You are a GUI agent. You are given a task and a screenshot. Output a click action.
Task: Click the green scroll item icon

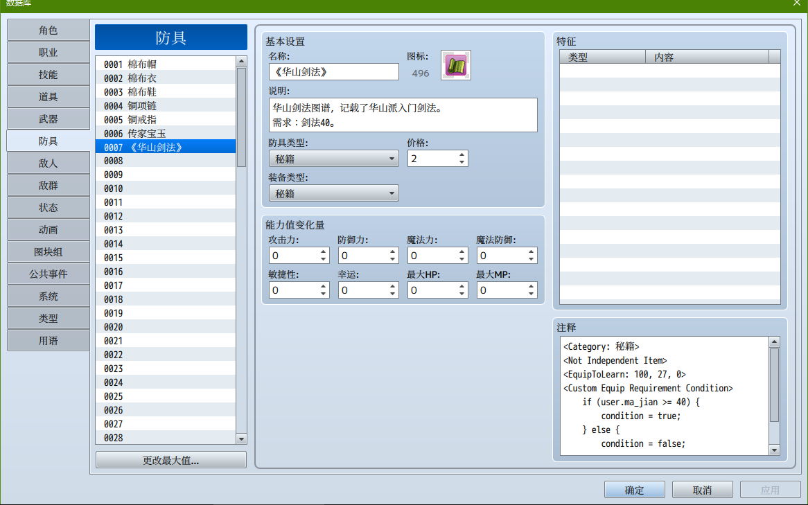[x=456, y=65]
